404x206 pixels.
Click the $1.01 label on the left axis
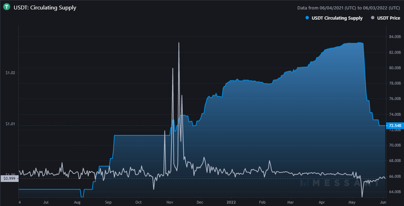(x=9, y=124)
